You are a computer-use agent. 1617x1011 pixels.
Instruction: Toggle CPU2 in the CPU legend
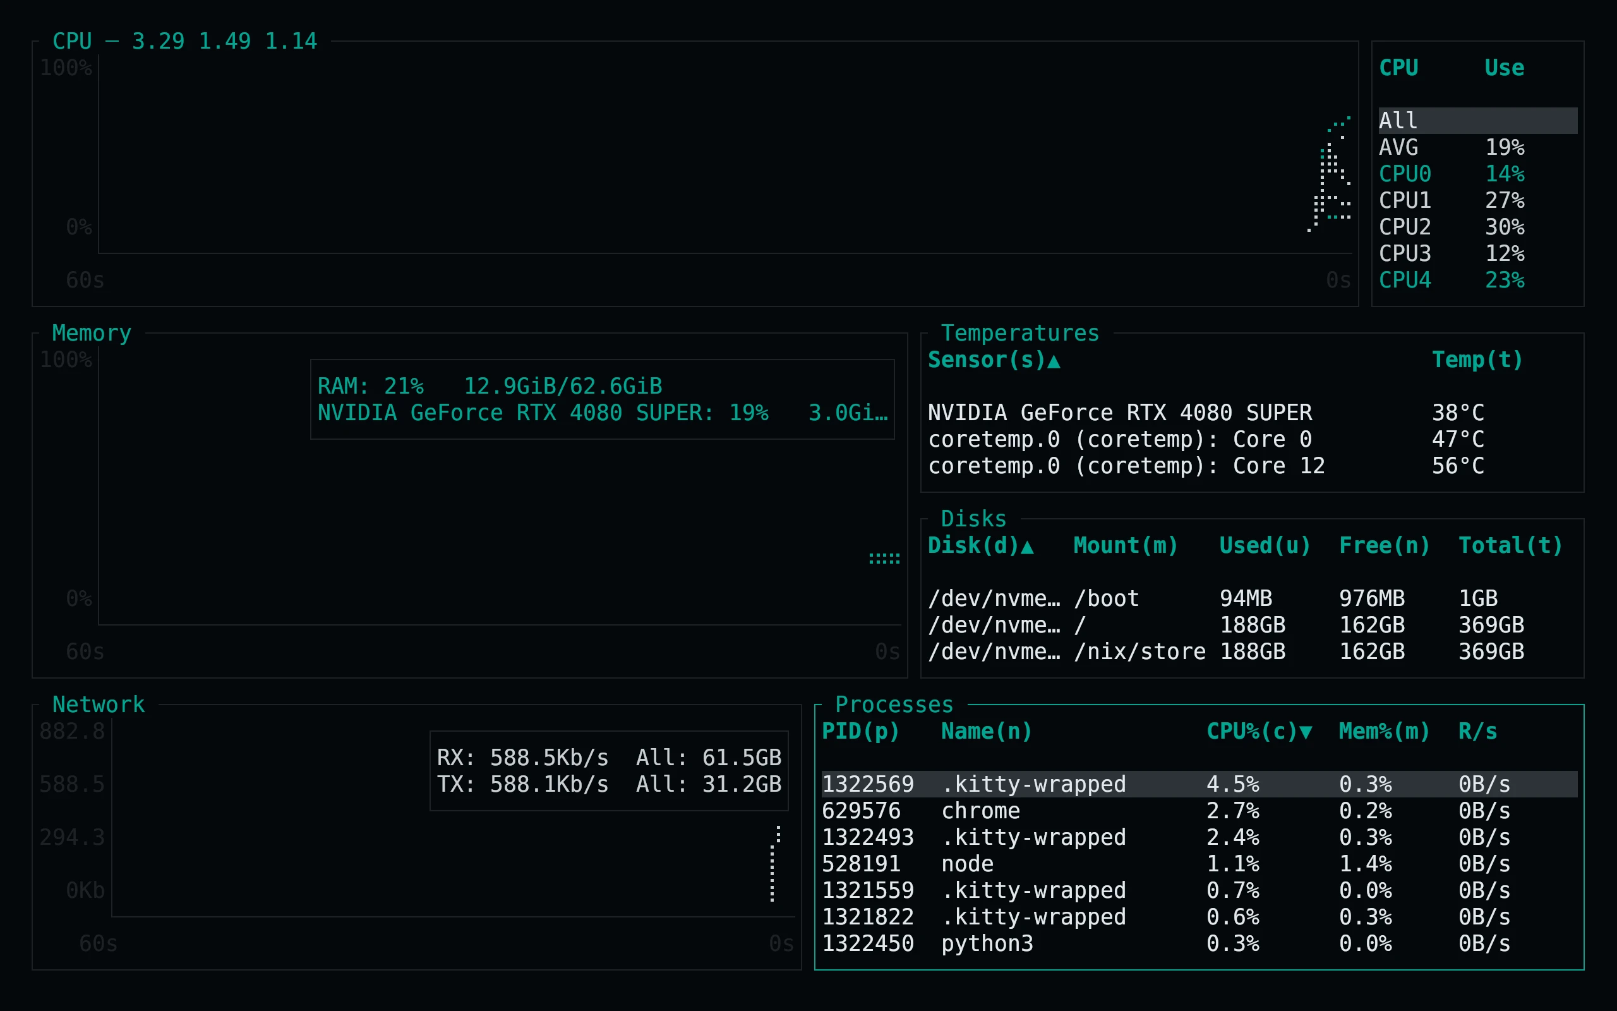(1478, 227)
